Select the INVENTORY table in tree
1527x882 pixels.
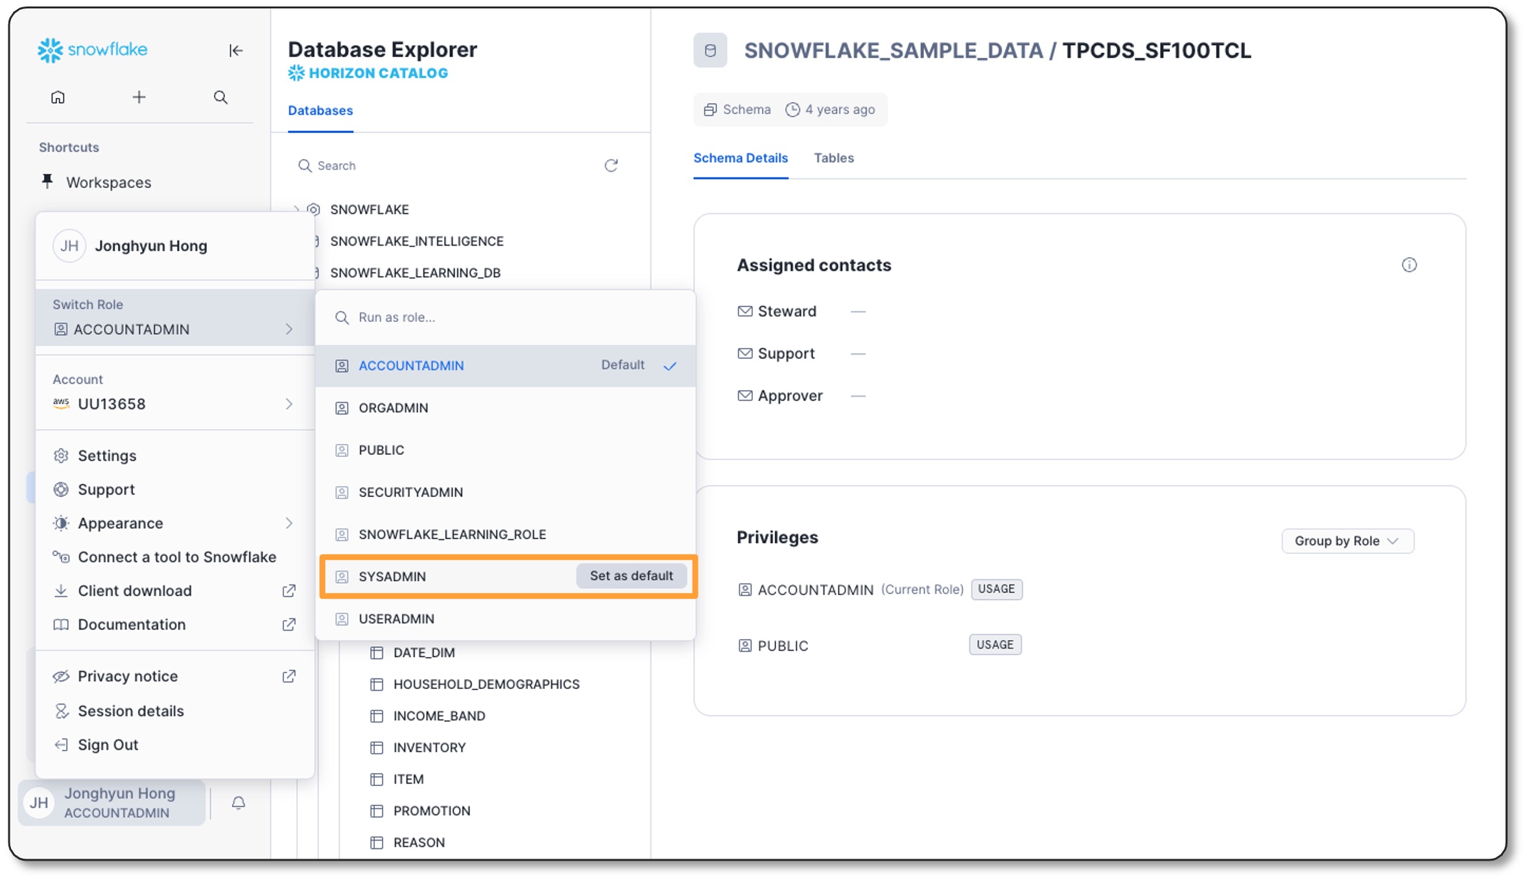[x=429, y=747]
